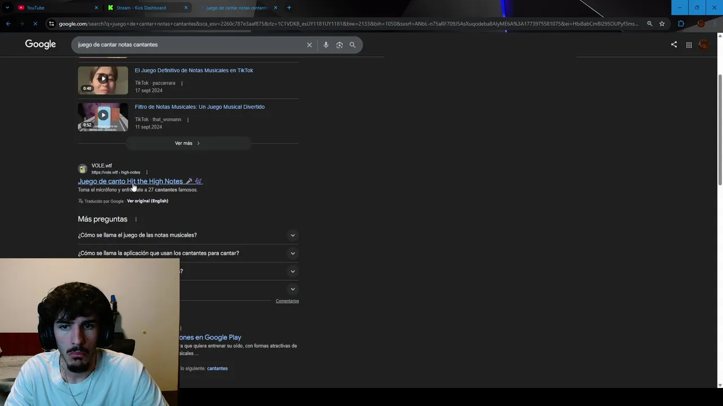Click the TikTok · pazcarrara source text

[155, 83]
